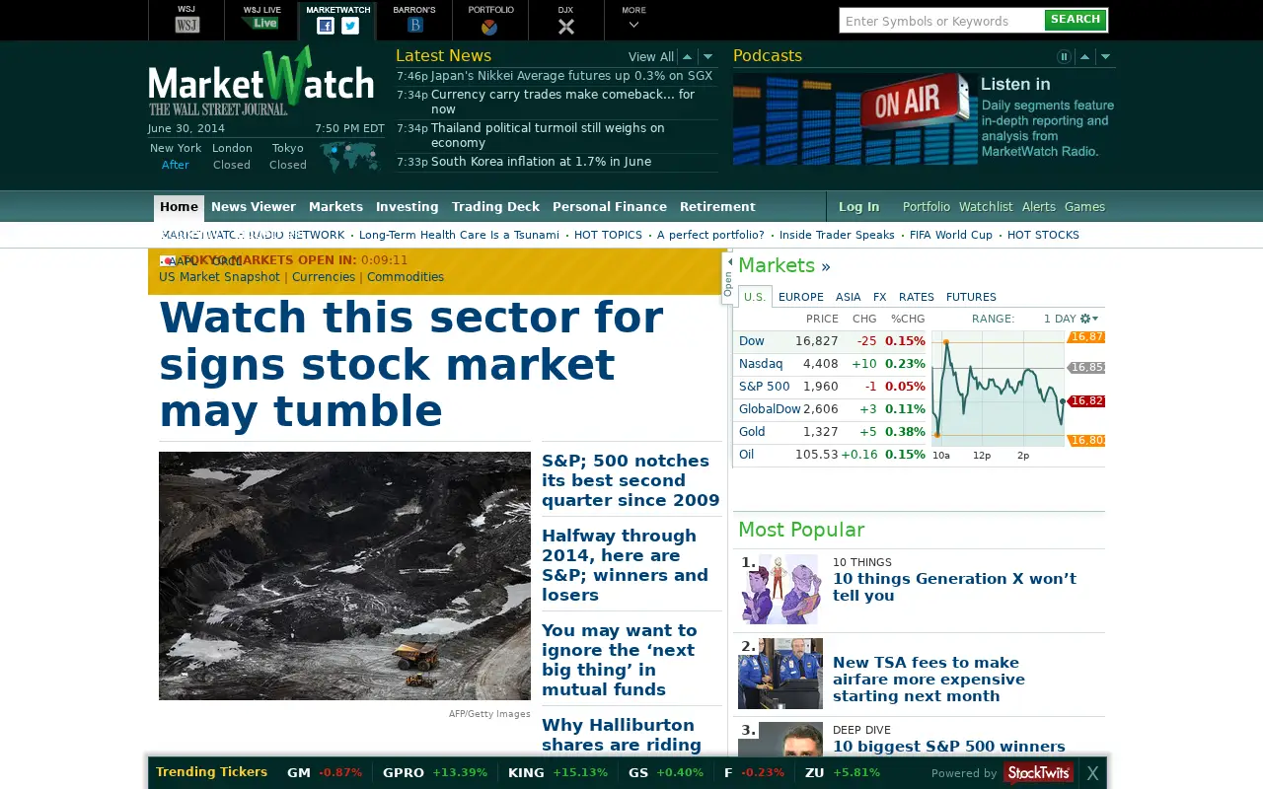
Task: Show previous podcast with up arrow
Action: (x=1084, y=57)
